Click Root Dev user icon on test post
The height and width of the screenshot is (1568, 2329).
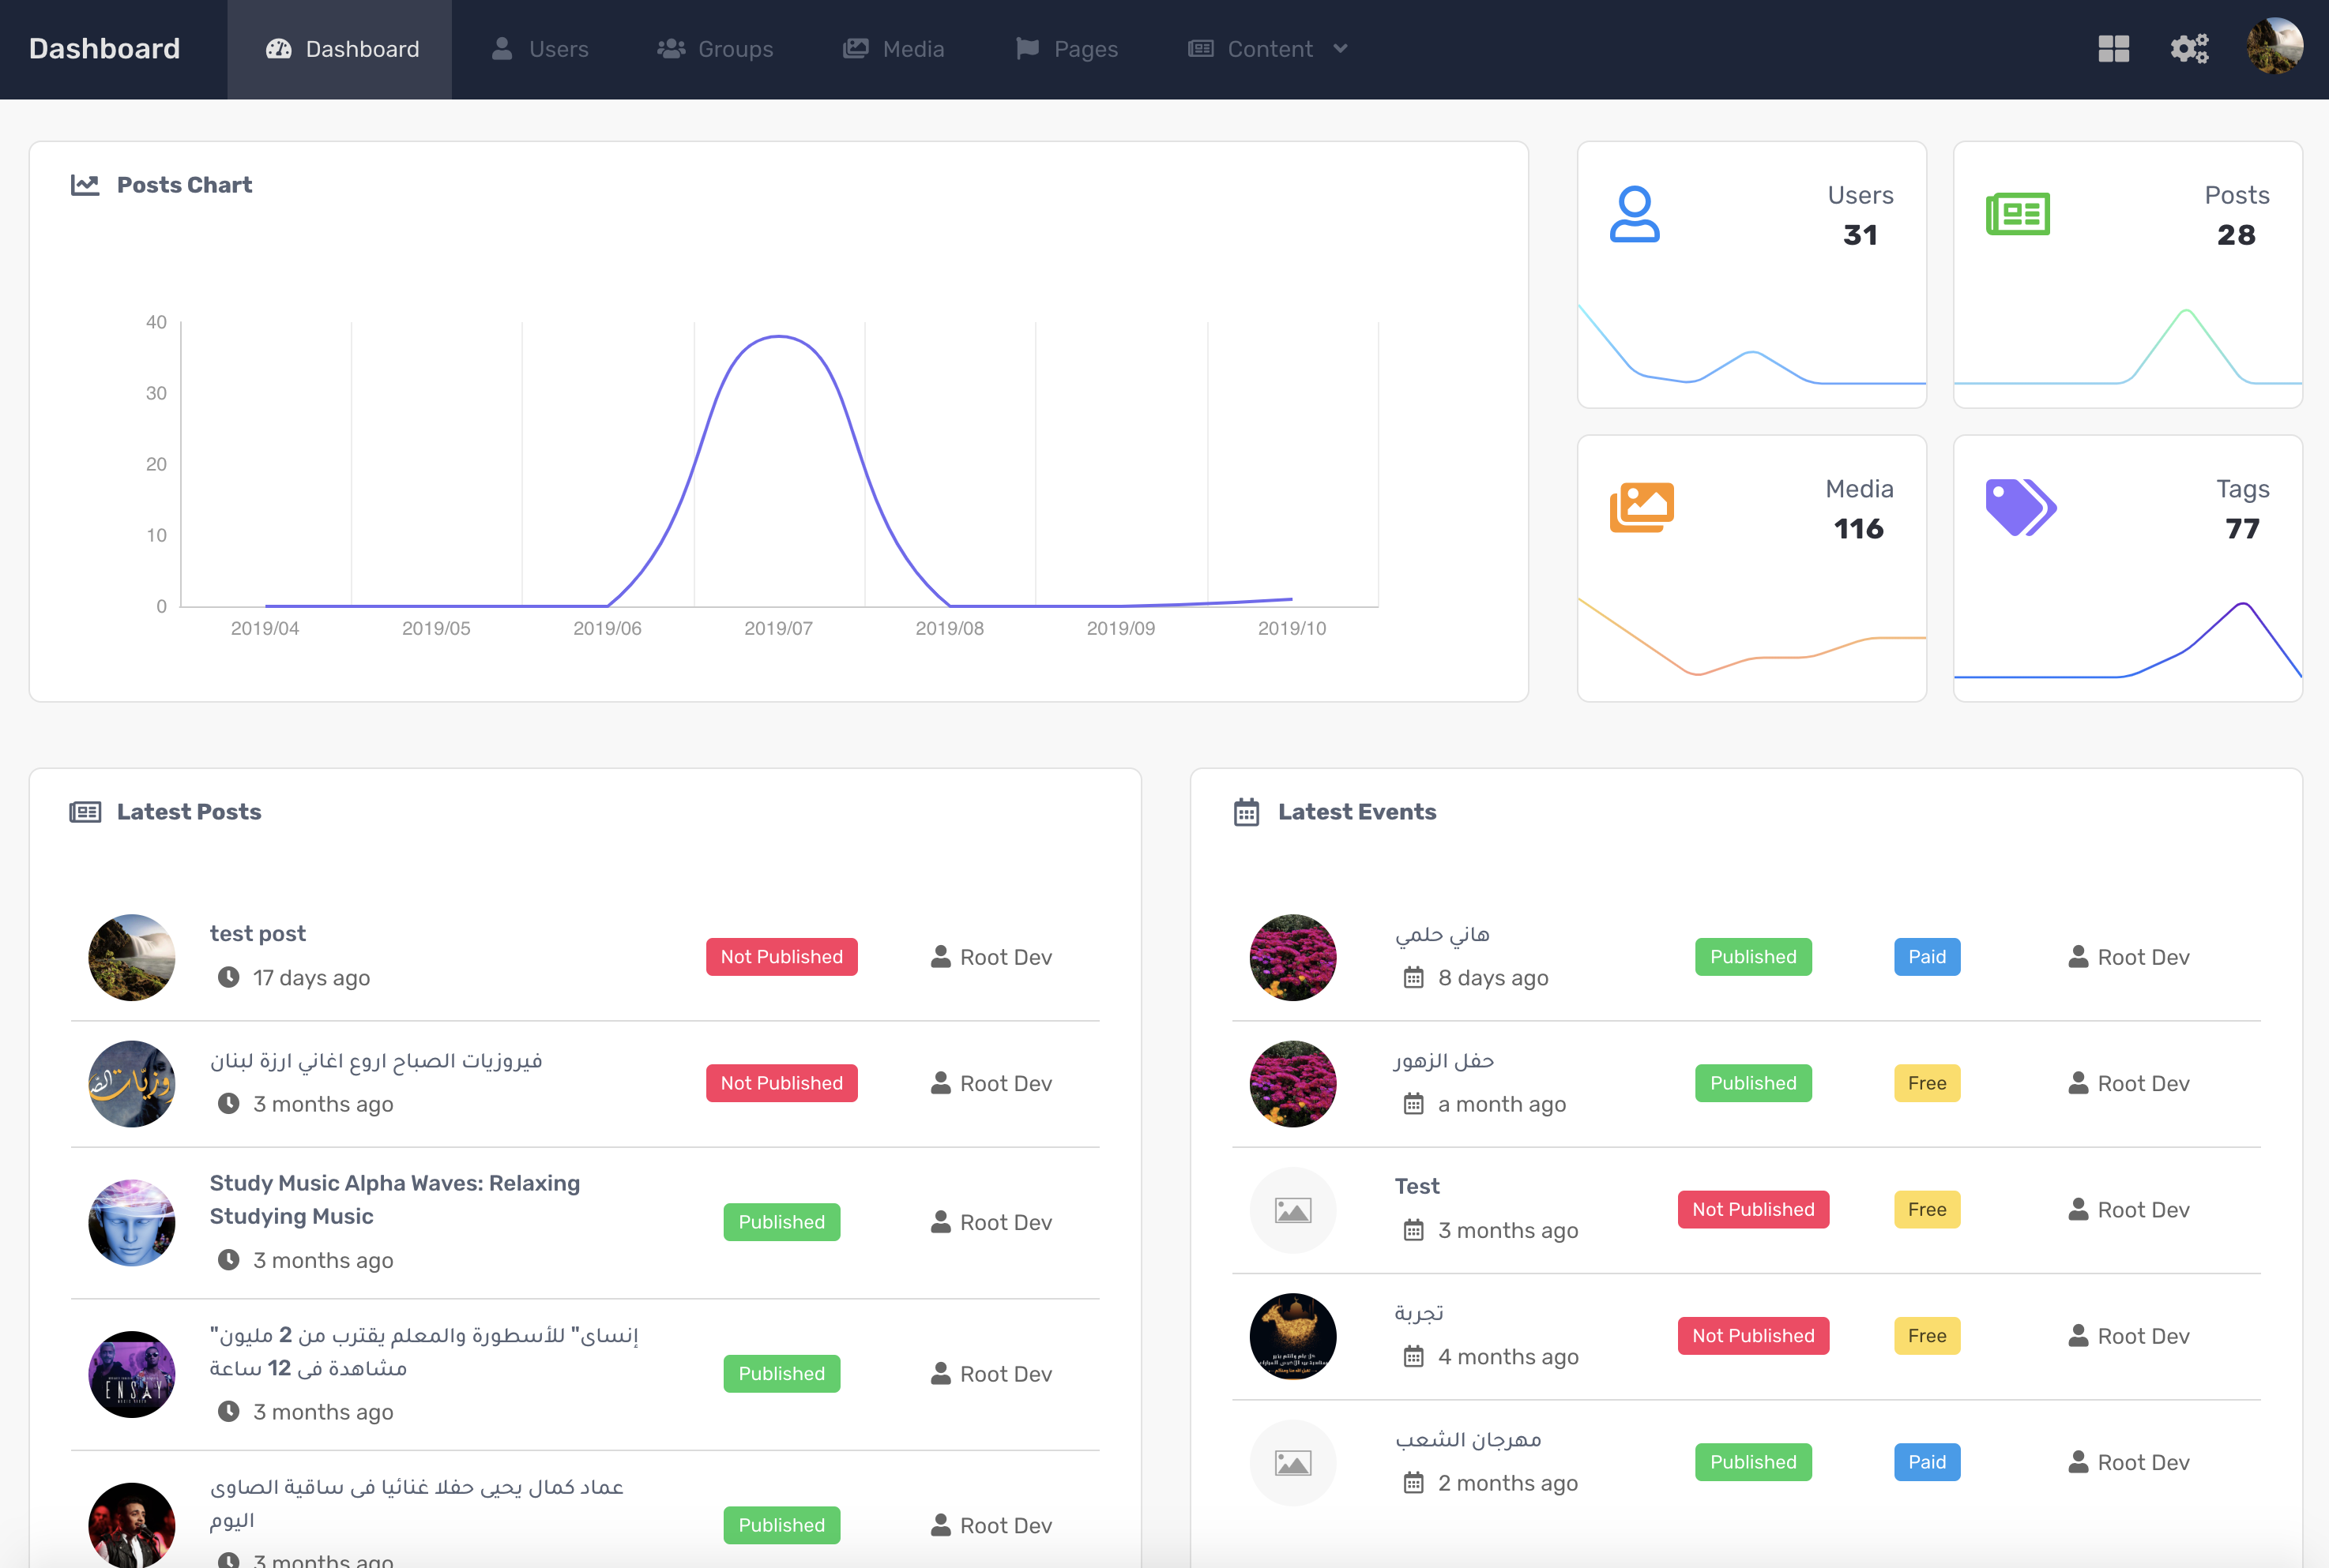tap(940, 957)
